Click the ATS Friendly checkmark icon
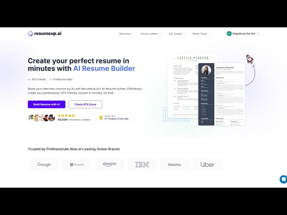 pos(29,80)
